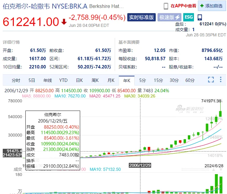The image size is (227, 194).
Task: Click the 每股收益 value 50,818.57
Action: [155, 59]
